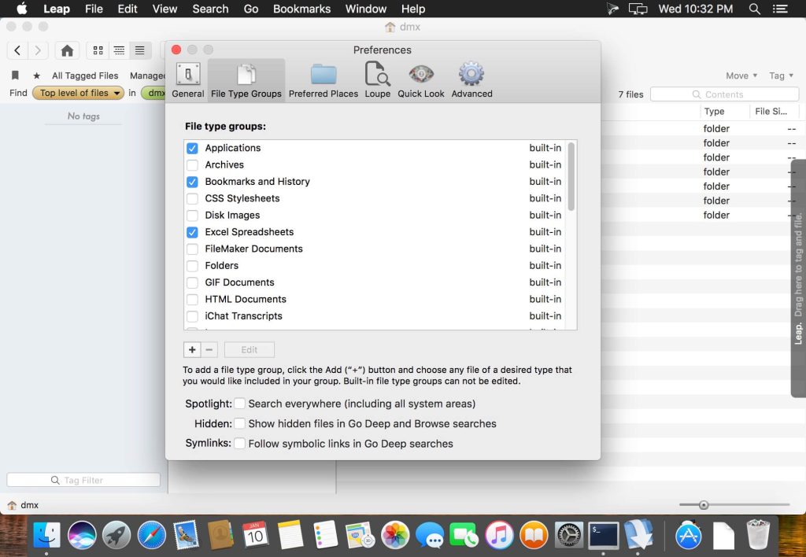Switch to the Quick Look pane
Image resolution: width=806 pixels, height=557 pixels.
tap(421, 79)
